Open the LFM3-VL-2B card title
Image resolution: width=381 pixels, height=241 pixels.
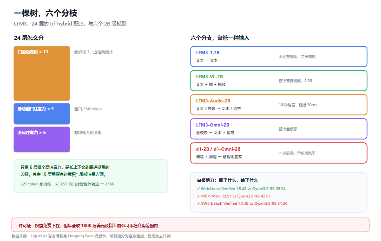pyautogui.click(x=210, y=76)
